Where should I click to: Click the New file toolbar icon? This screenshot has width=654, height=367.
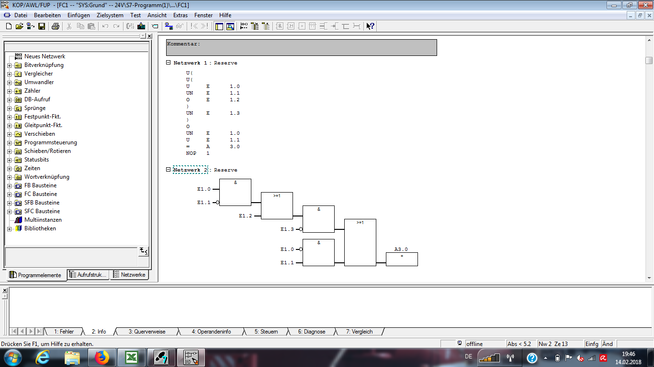pos(9,26)
